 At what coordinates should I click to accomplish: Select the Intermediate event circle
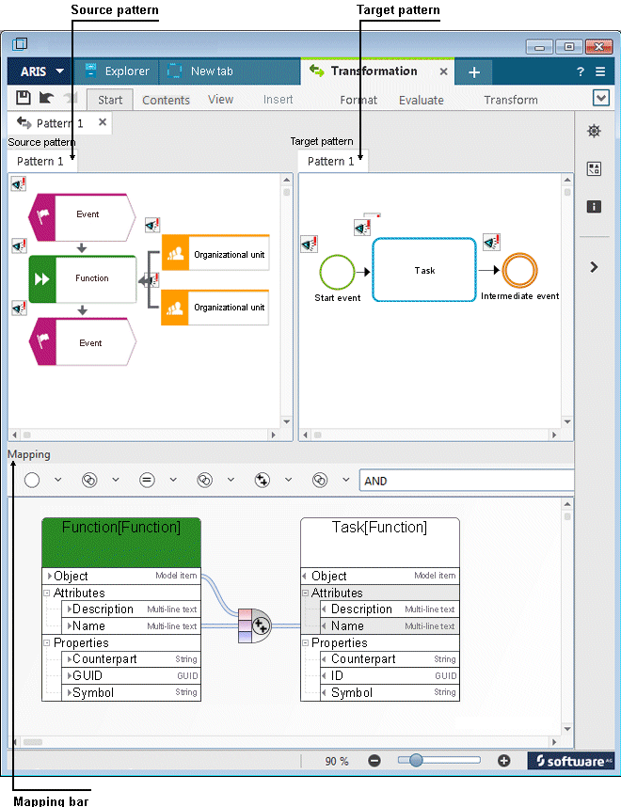519,270
